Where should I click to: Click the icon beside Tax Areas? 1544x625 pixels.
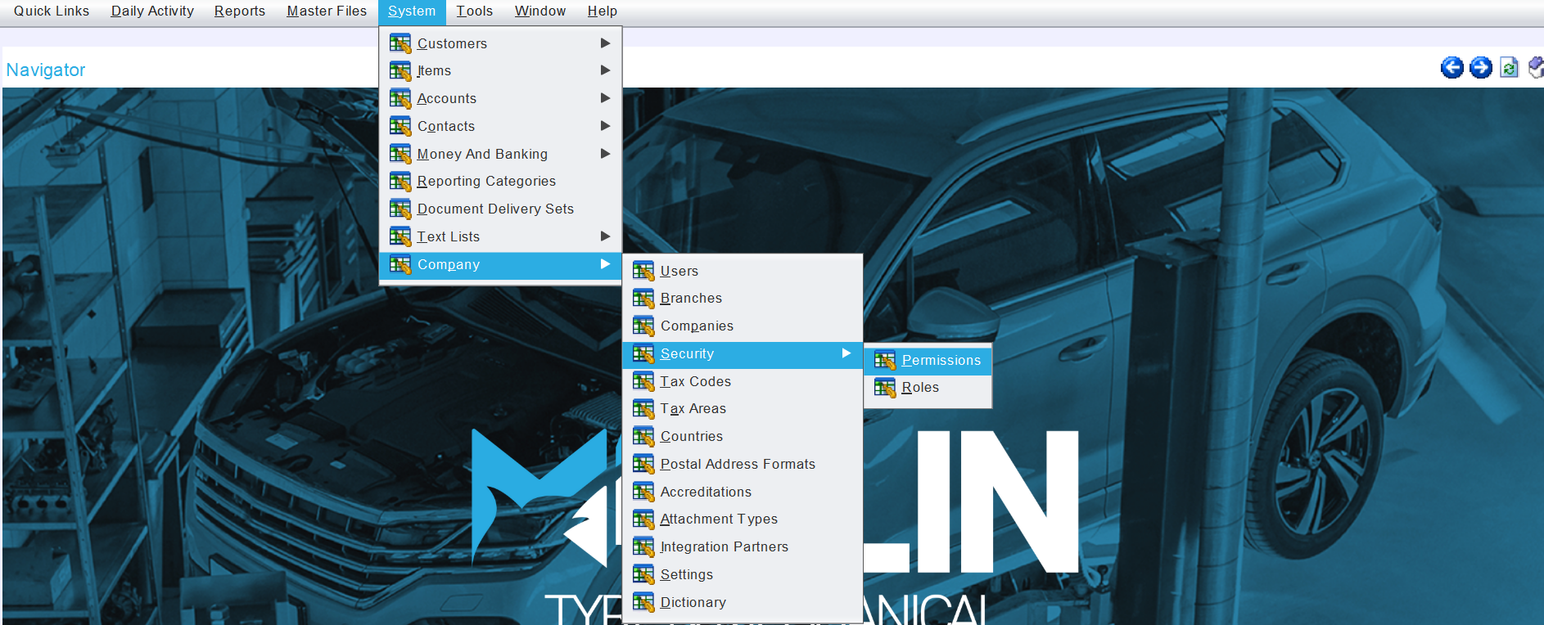[x=643, y=409]
